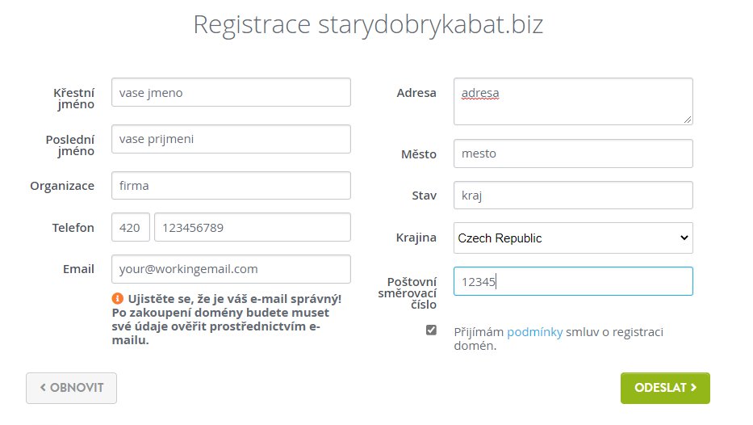Image resolution: width=753 pixels, height=425 pixels.
Task: Select the Město input field
Action: (573, 154)
